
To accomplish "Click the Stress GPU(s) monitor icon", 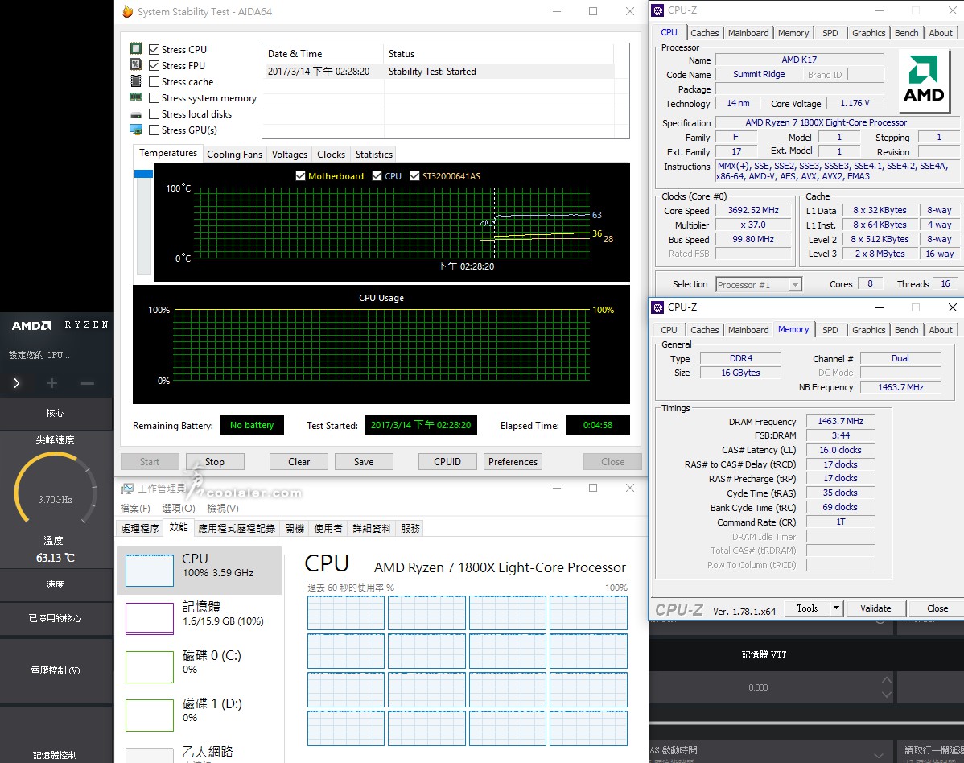I will click(136, 130).
